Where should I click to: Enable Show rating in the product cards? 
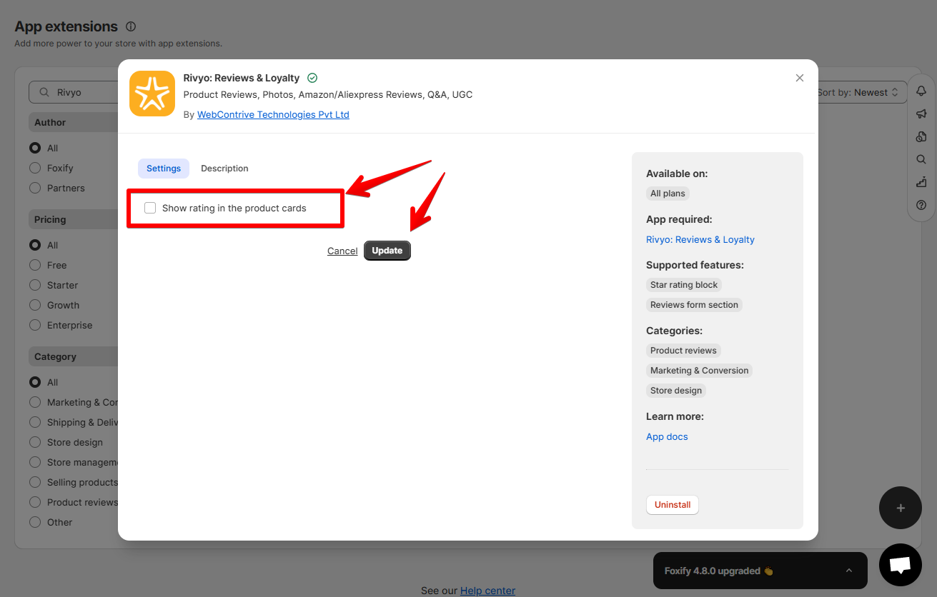150,208
